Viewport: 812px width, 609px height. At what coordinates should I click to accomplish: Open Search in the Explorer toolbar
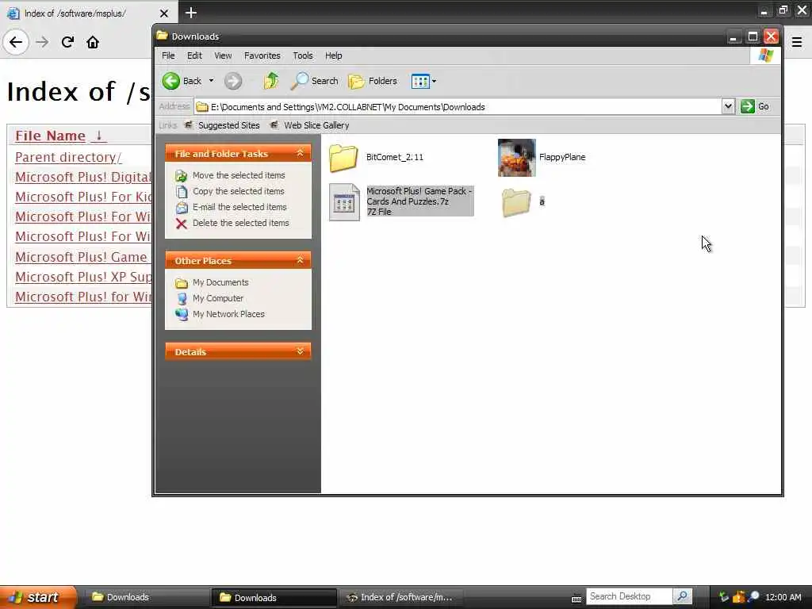coord(314,81)
